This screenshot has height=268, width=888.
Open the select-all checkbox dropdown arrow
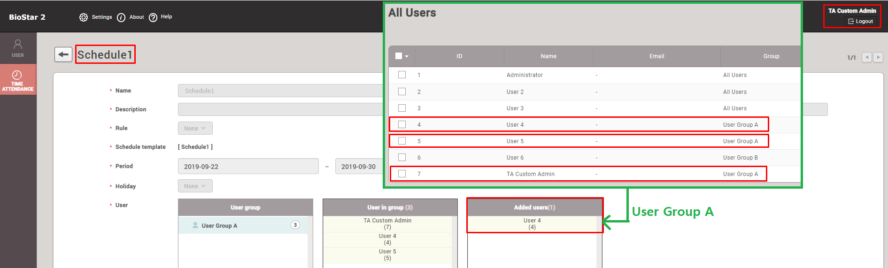coord(407,56)
